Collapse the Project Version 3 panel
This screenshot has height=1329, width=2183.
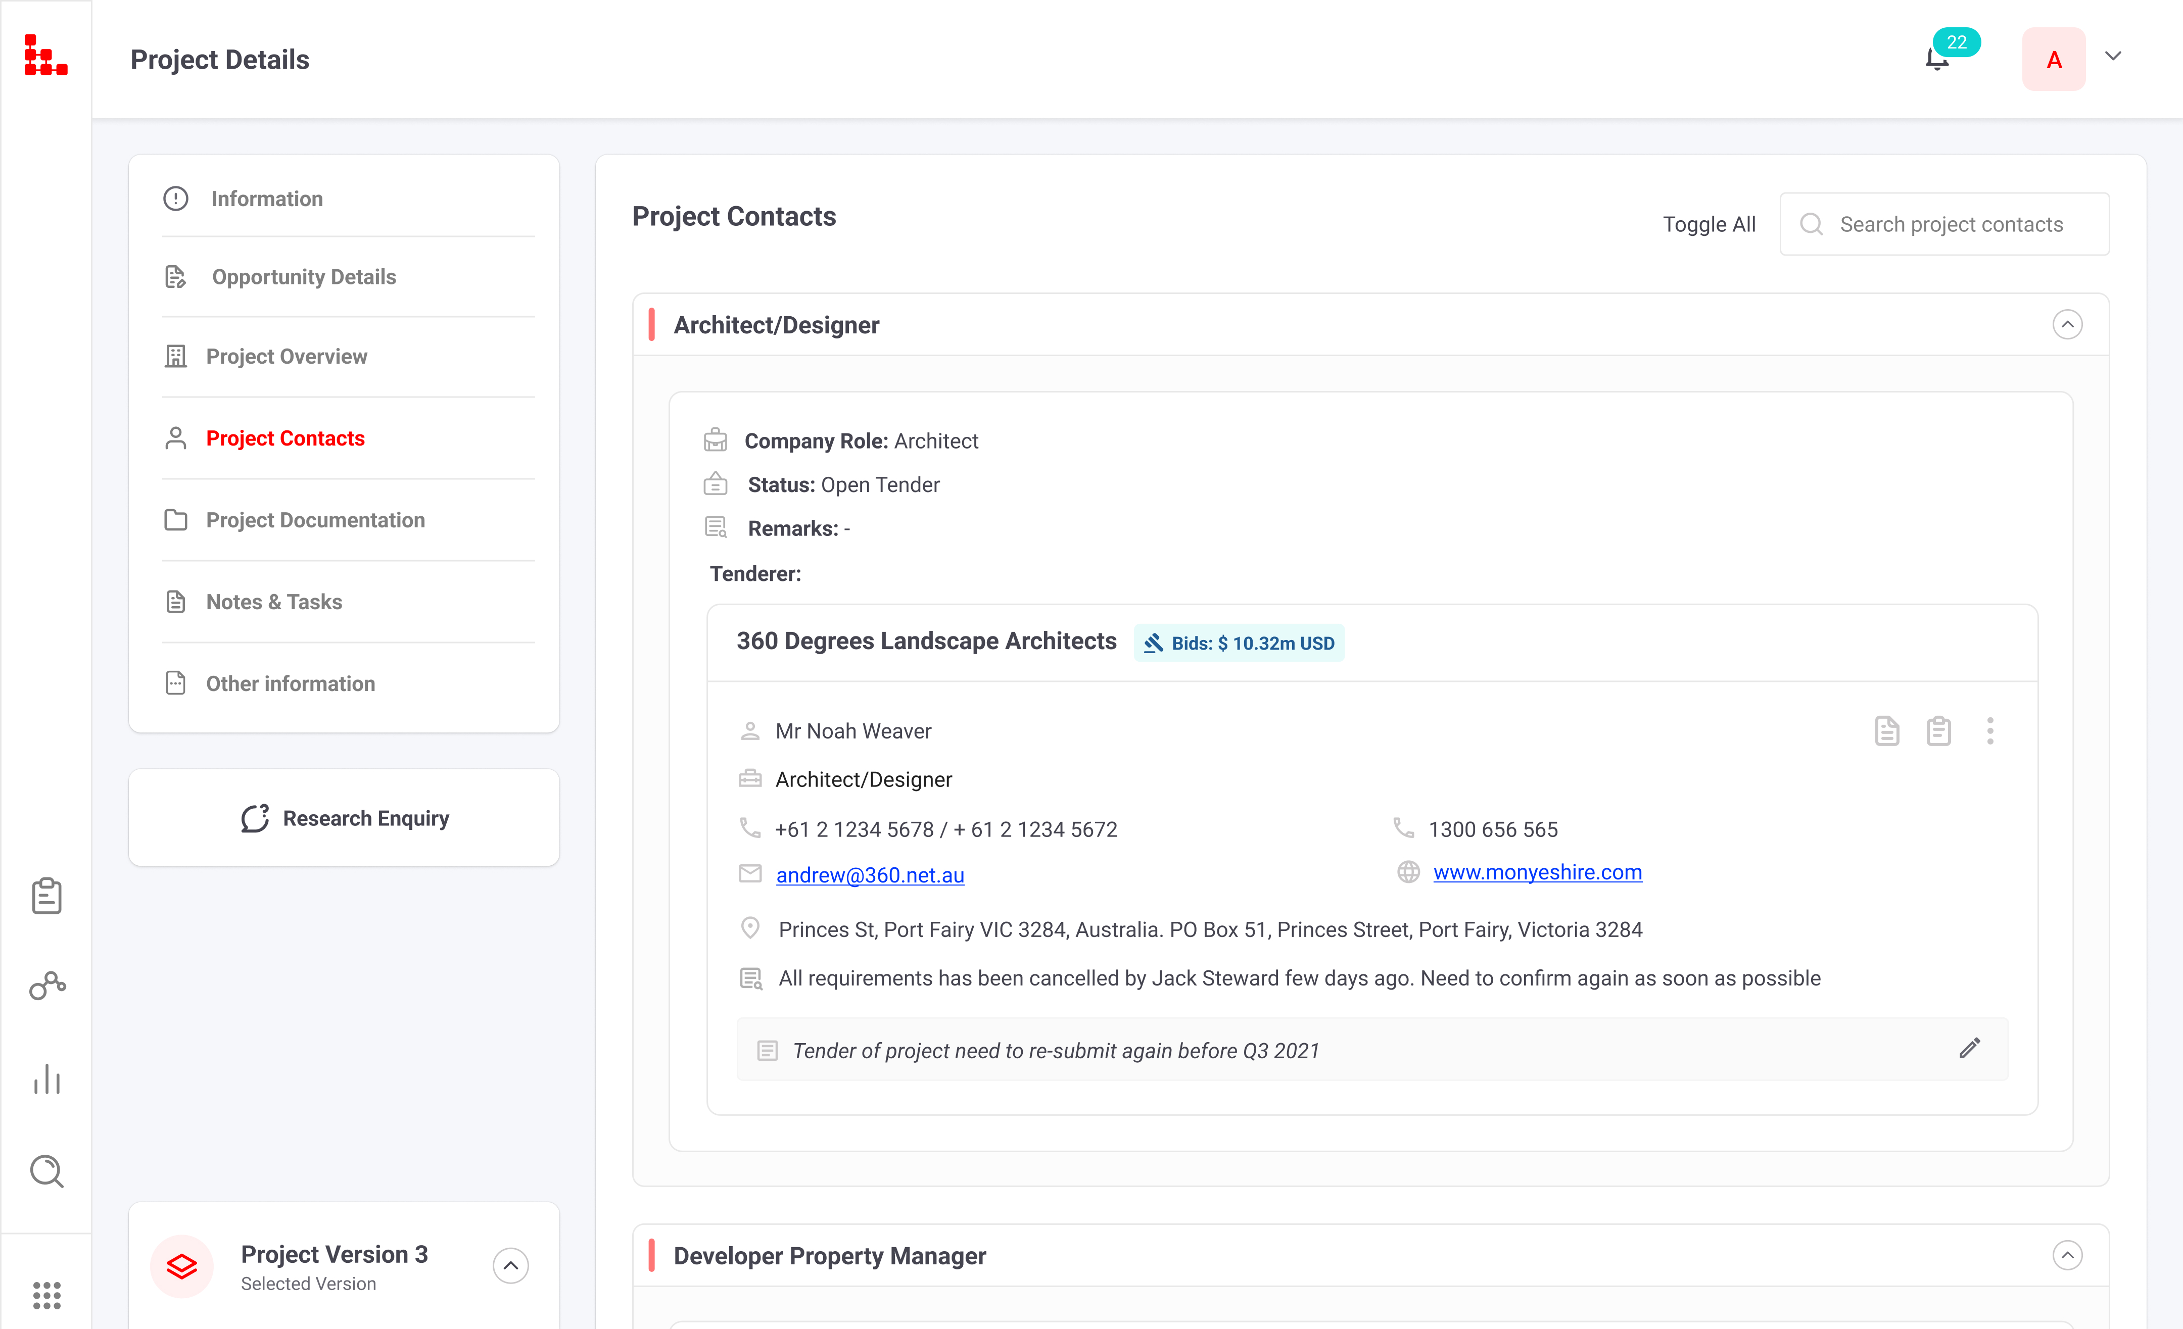coord(510,1265)
